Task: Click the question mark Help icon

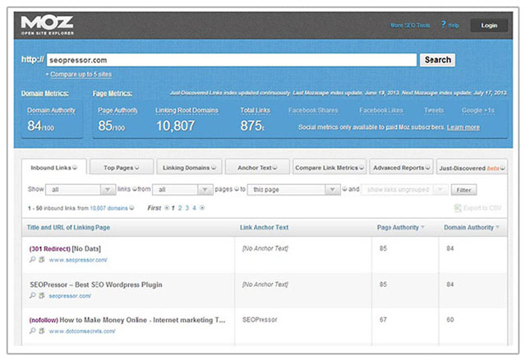Action: click(444, 25)
